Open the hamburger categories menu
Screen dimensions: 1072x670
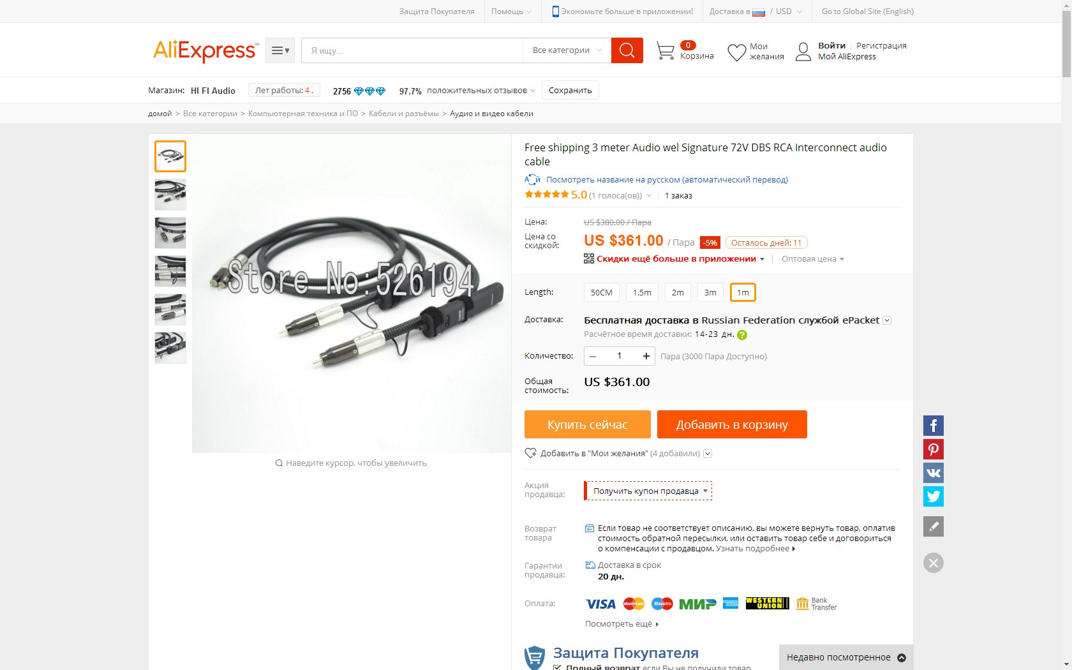(280, 50)
